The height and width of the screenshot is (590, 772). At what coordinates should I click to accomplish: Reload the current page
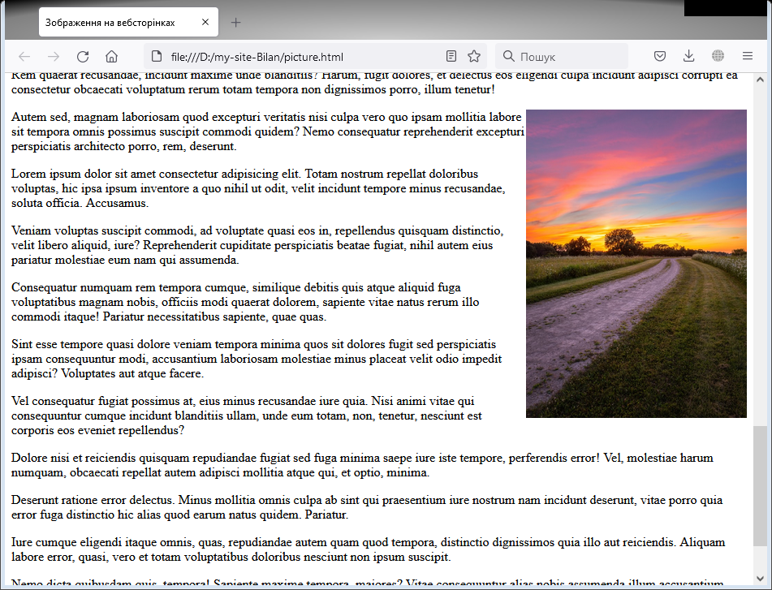coord(83,57)
